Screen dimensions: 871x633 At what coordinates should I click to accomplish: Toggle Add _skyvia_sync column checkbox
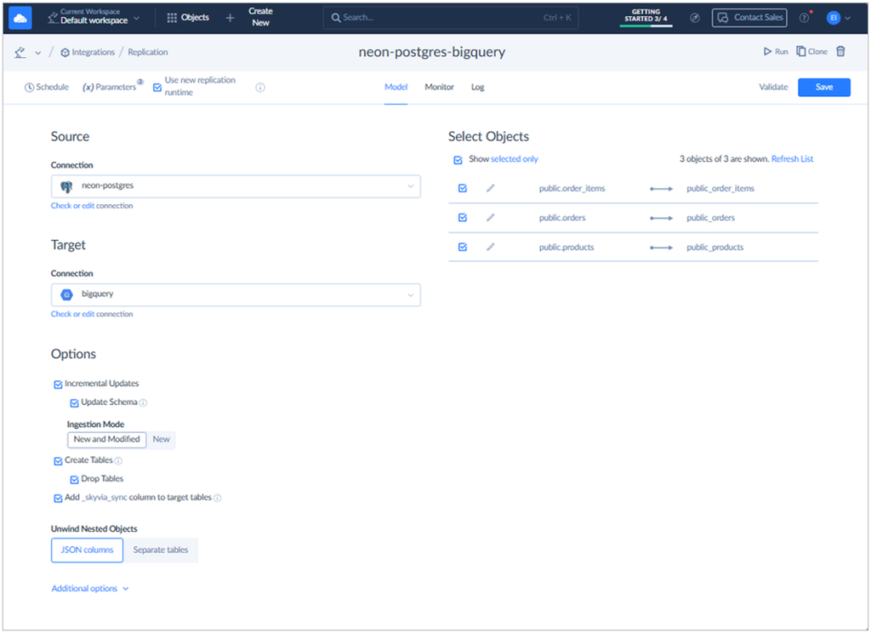[58, 499]
